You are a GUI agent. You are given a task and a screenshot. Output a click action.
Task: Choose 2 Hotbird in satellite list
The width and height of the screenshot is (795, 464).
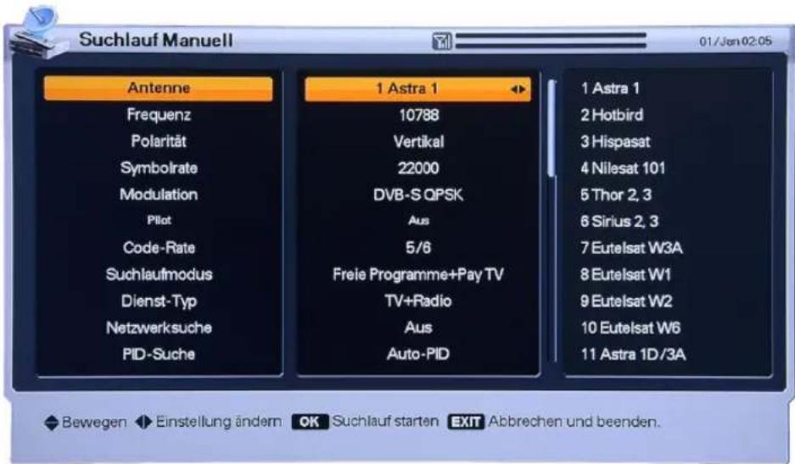click(612, 115)
